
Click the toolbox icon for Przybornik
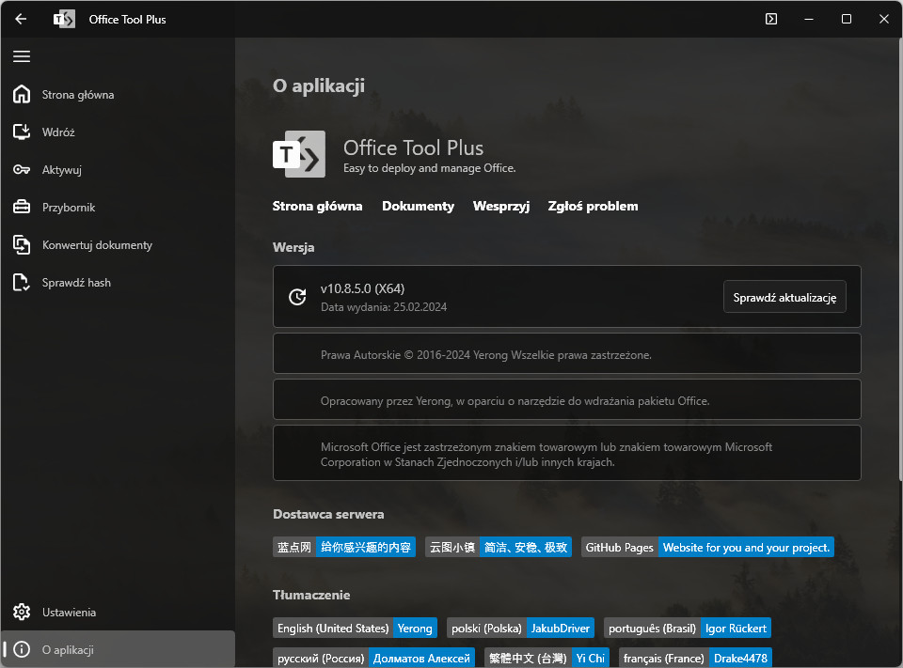pos(22,207)
